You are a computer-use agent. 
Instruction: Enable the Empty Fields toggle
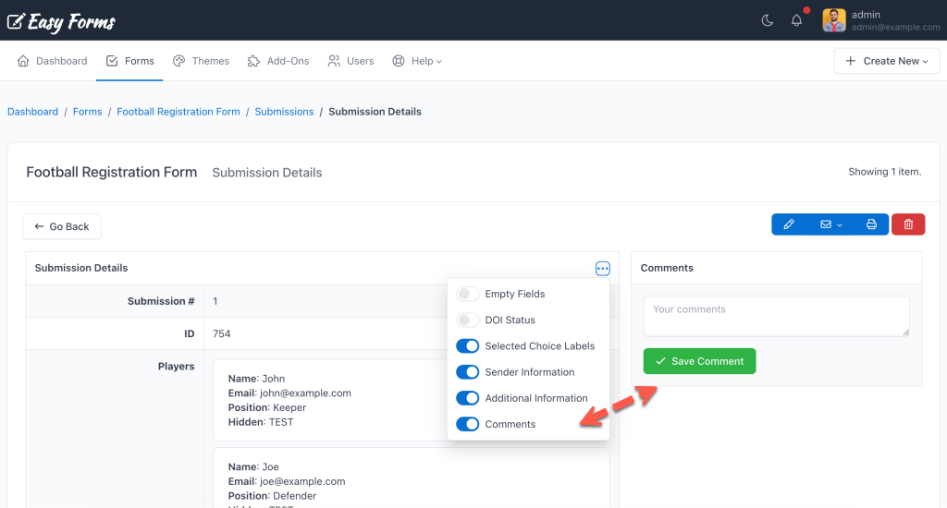[468, 294]
